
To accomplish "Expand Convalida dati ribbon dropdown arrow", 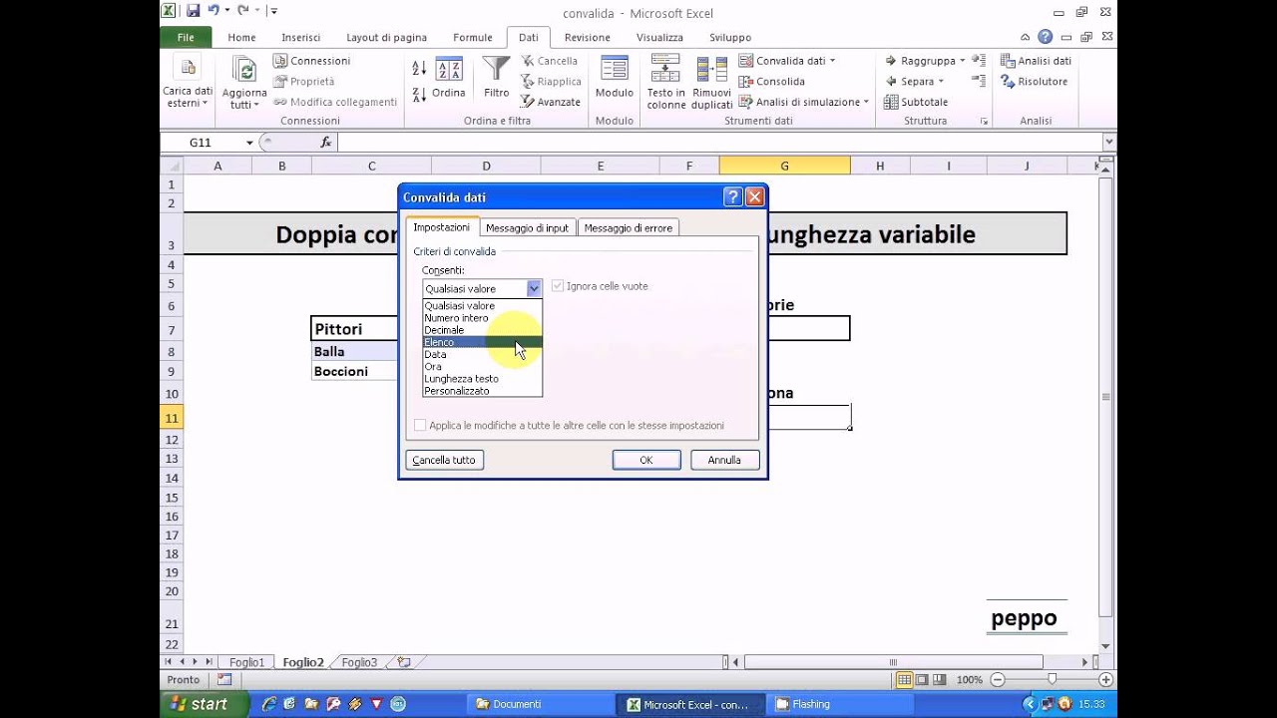I will coord(832,61).
